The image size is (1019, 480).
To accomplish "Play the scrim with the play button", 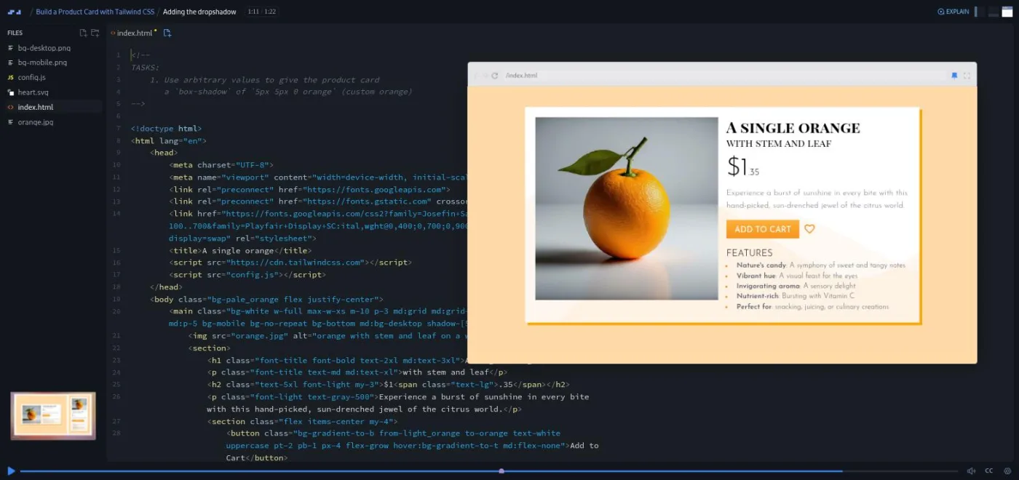I will tap(11, 471).
